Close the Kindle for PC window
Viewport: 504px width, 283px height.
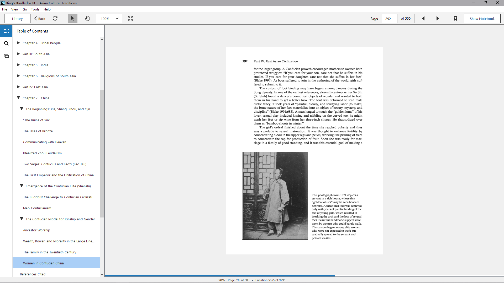click(x=497, y=3)
